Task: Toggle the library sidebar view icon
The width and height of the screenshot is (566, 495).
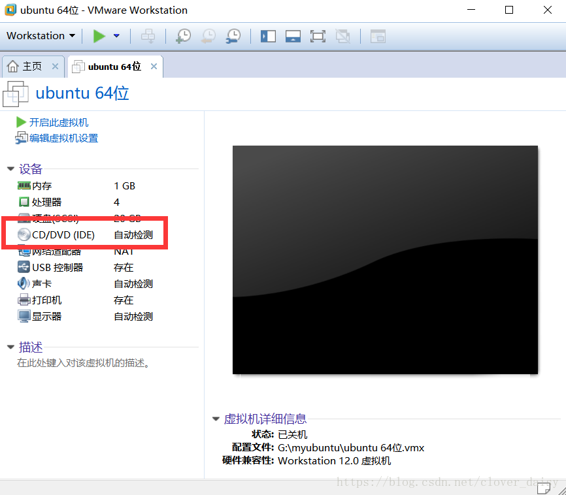Action: 268,36
